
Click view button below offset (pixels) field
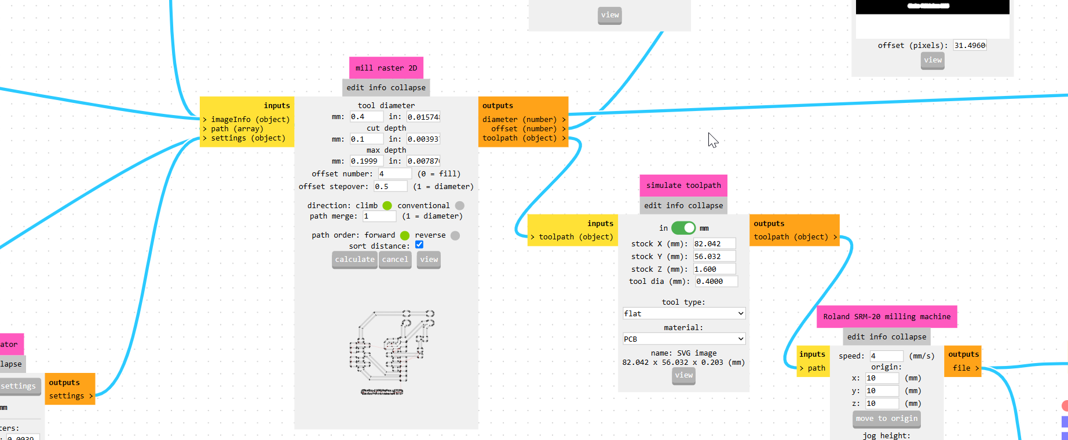pyautogui.click(x=932, y=60)
